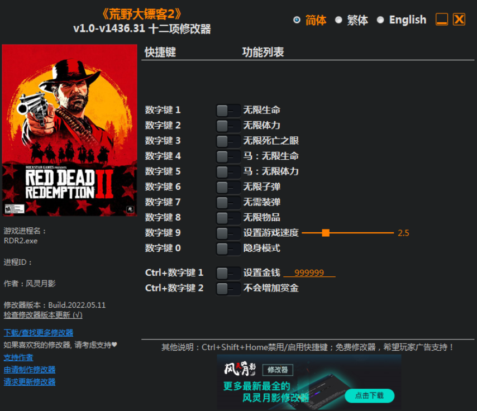
Task: Click the 隐身模式 label
Action: pos(261,248)
